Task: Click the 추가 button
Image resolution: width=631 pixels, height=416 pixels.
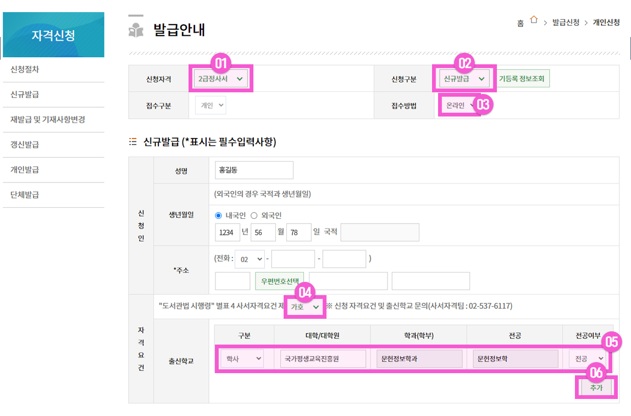Action: point(596,388)
